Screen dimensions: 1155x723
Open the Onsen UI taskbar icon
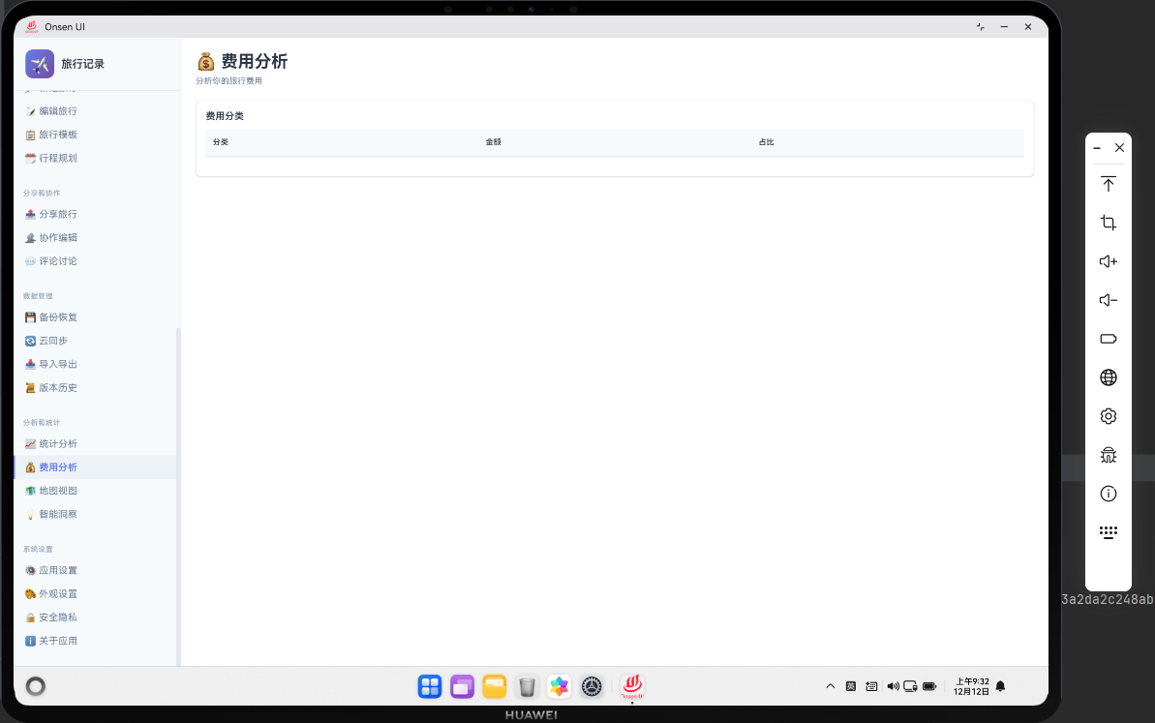pyautogui.click(x=631, y=686)
